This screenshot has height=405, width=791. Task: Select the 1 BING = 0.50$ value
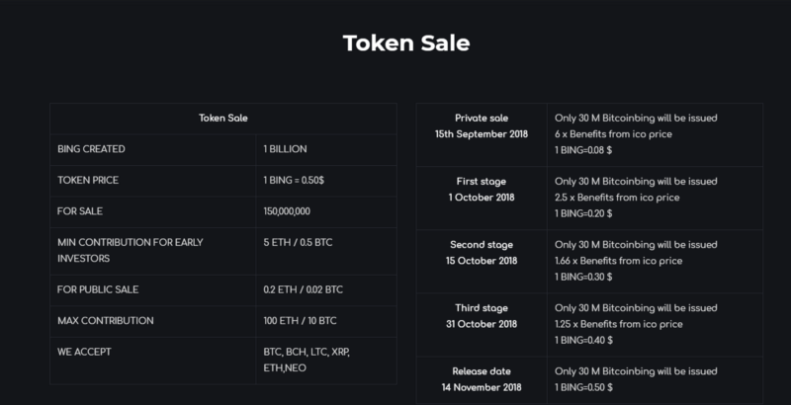(x=294, y=181)
